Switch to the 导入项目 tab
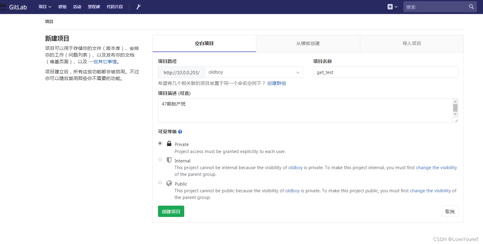Image resolution: width=483 pixels, height=244 pixels. [x=412, y=44]
